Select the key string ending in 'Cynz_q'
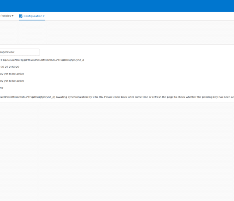Viewport: 234px width, 201px height. (x=42, y=60)
